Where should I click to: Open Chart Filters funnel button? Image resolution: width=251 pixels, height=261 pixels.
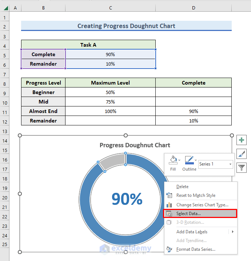pyautogui.click(x=242, y=168)
